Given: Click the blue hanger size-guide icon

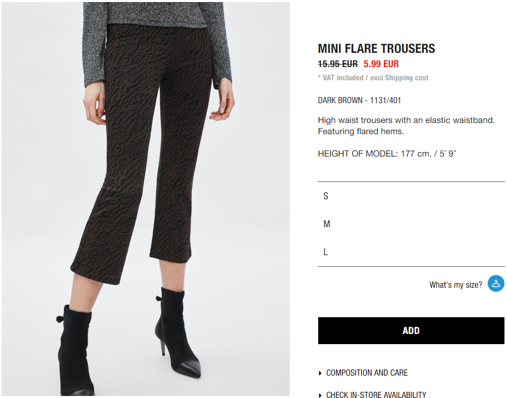Looking at the screenshot, I should (496, 283).
